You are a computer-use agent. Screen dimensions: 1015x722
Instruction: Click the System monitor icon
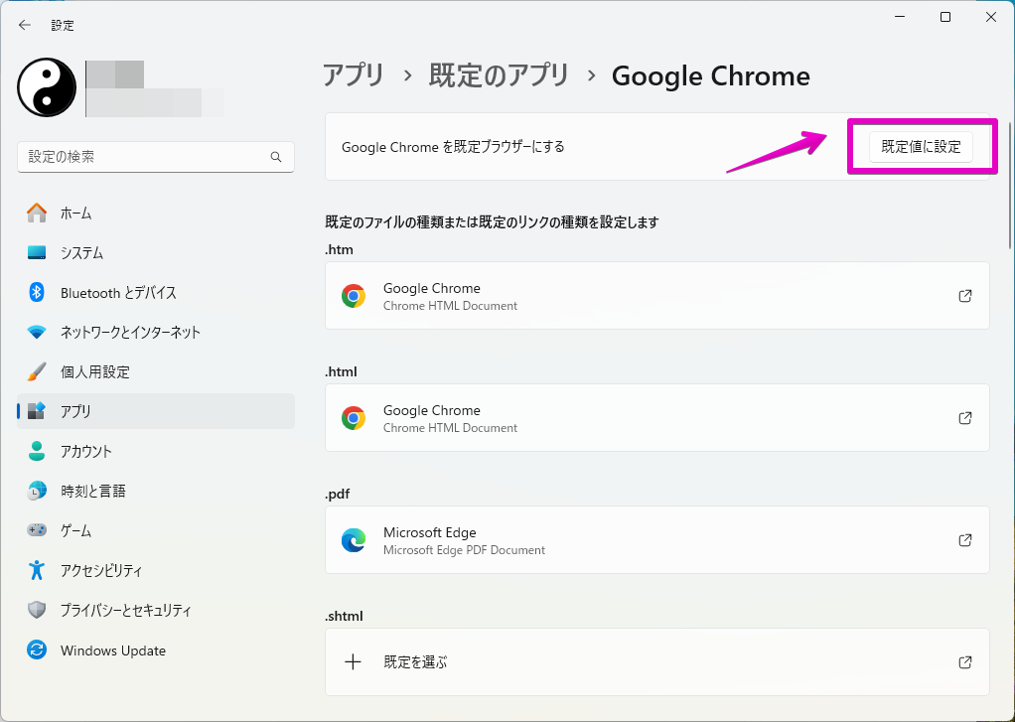click(37, 252)
